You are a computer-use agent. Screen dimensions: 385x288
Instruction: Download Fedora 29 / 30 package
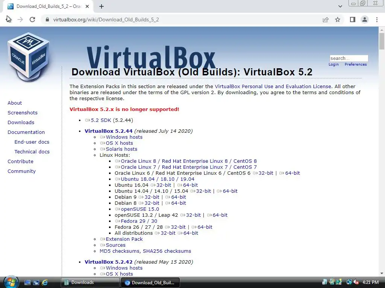139,221
